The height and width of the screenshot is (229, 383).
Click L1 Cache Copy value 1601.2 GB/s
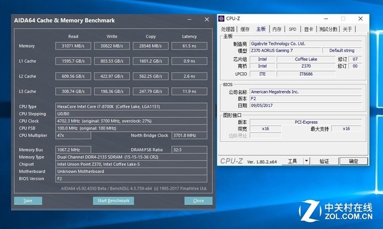coord(150,61)
